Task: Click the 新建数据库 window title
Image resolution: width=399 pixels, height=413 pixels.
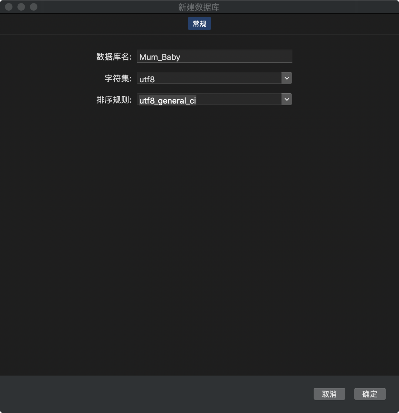Action: 199,7
